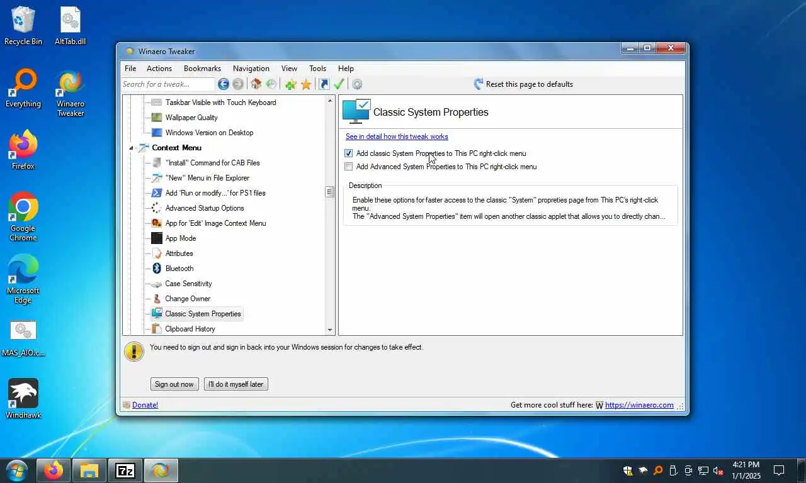Open settings via the gear toolbar icon
Image resolution: width=806 pixels, height=483 pixels.
(x=357, y=84)
